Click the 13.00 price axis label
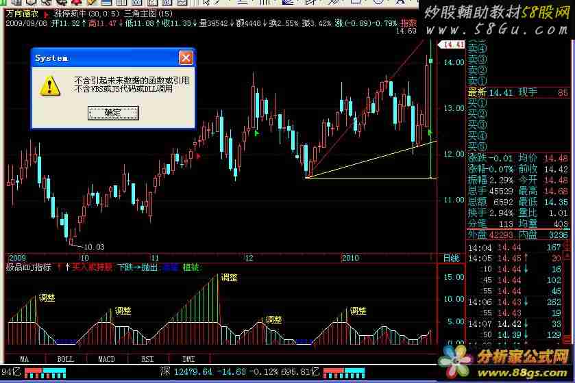Screen dimensions: 575x383 click(454, 108)
